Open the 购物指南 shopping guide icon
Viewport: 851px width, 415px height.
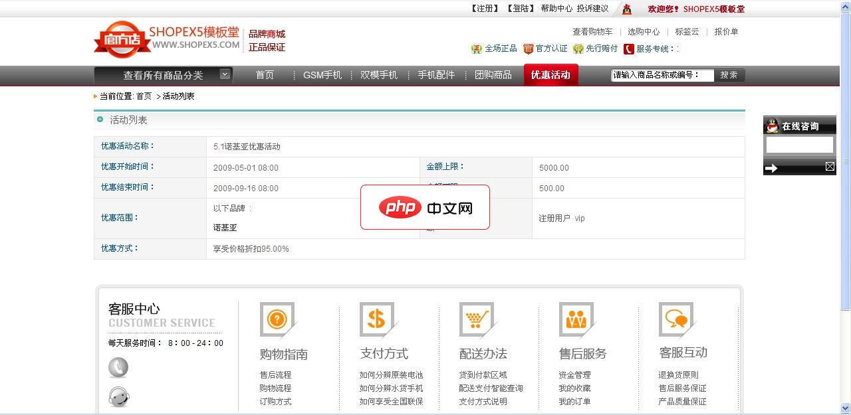277,319
